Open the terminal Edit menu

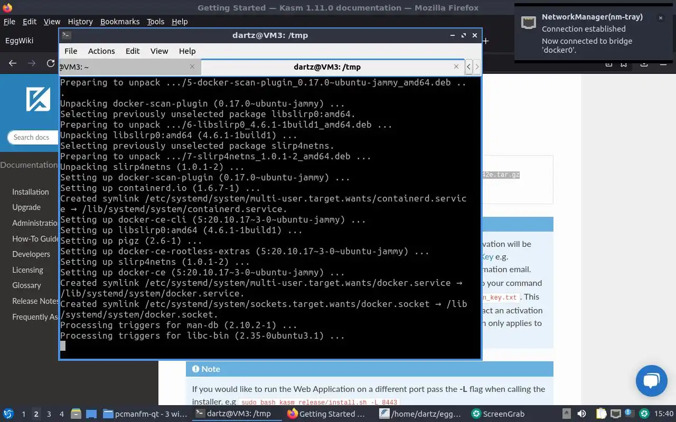coord(133,51)
